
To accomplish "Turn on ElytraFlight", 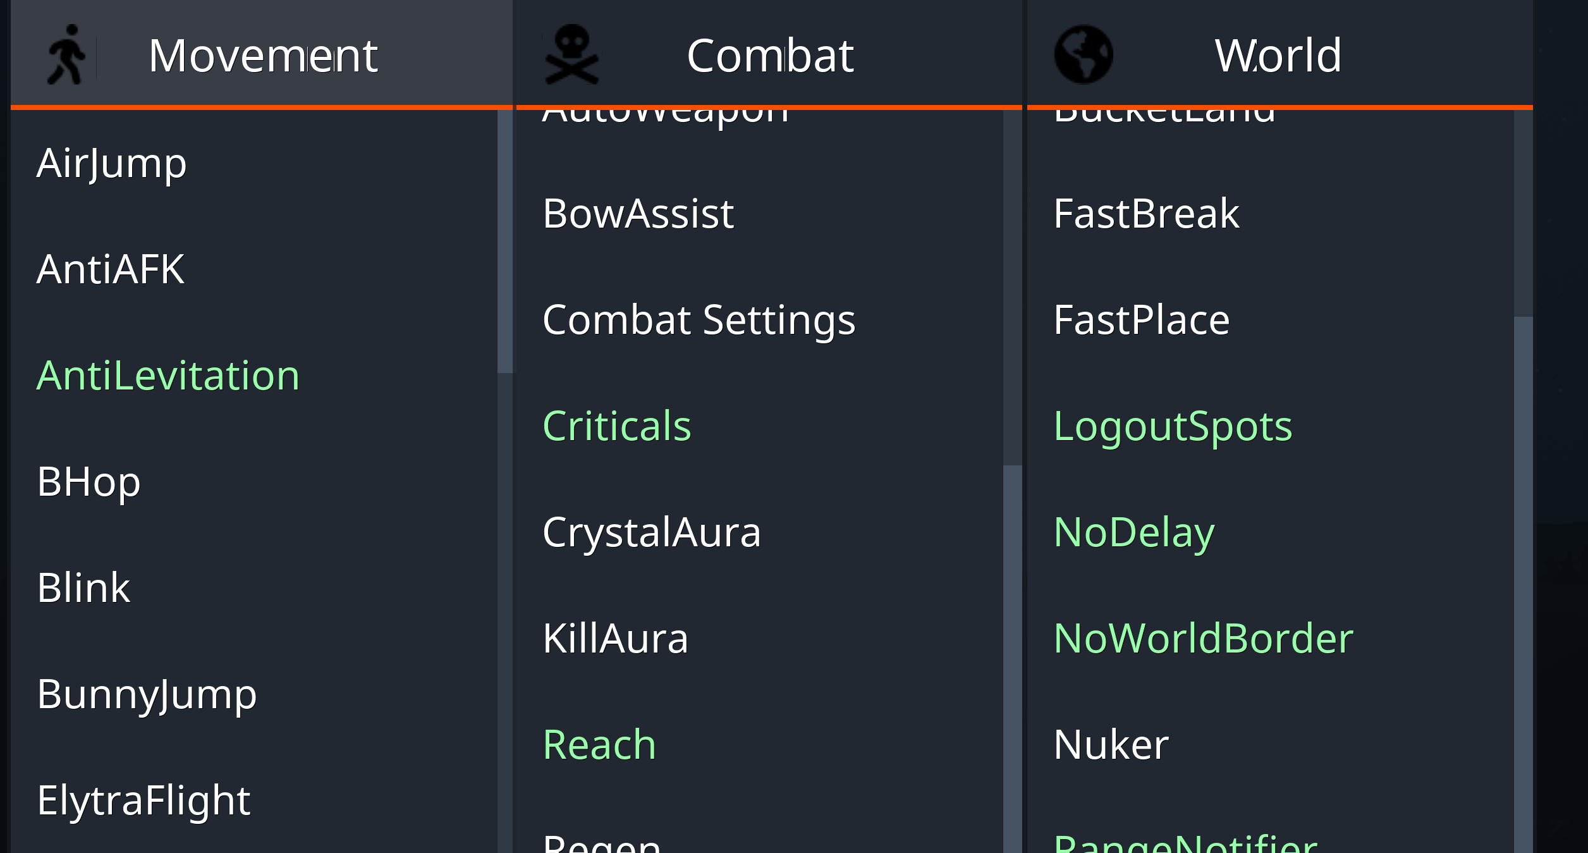I will tap(254, 801).
